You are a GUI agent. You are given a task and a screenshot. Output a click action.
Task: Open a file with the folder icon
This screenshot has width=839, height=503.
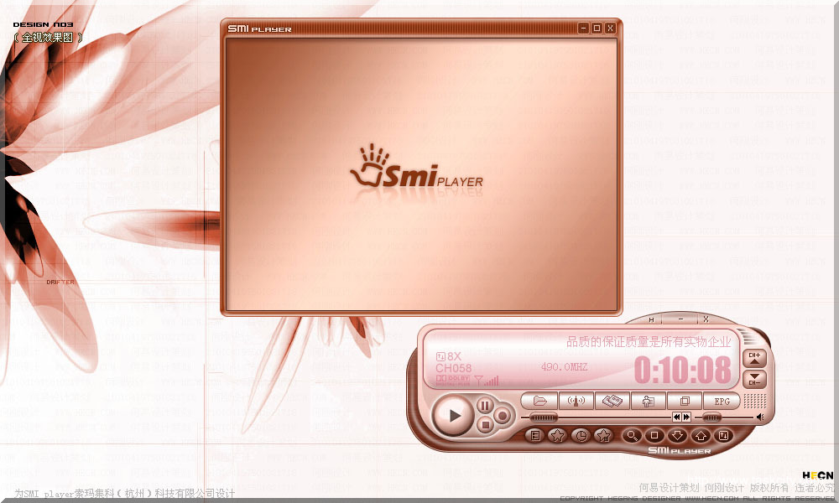[x=539, y=402]
